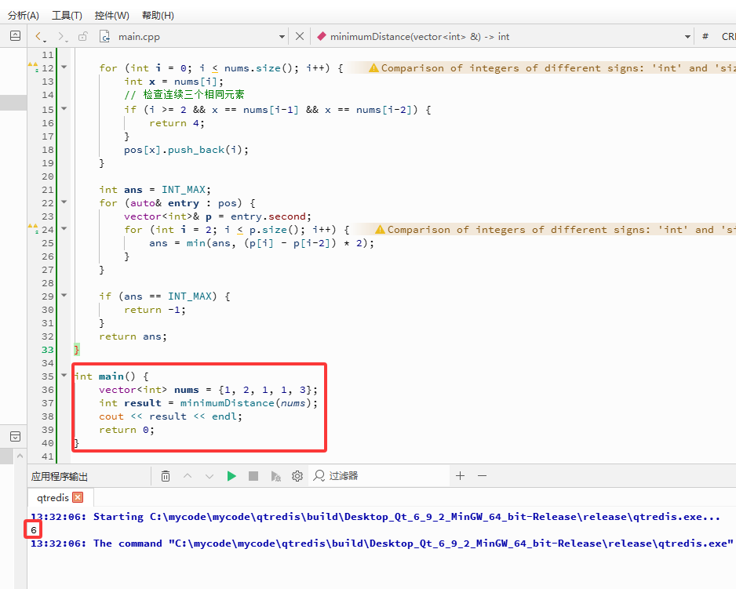Screen dimensions: 736x589
Task: Open application output settings gear
Action: point(297,476)
